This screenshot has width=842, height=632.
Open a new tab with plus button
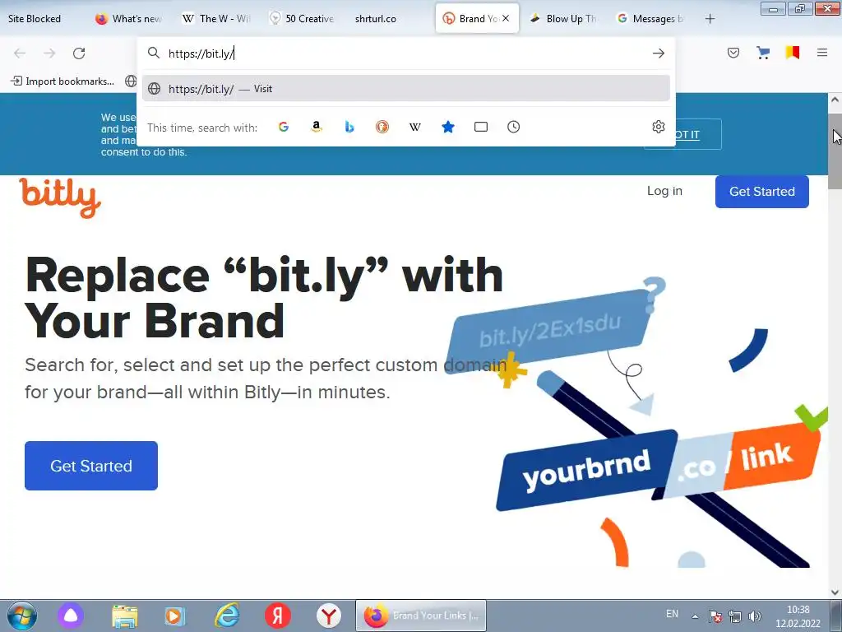tap(710, 19)
